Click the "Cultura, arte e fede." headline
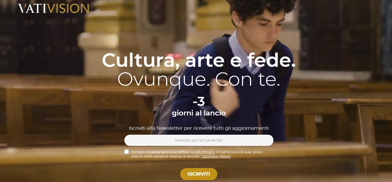 (199, 60)
